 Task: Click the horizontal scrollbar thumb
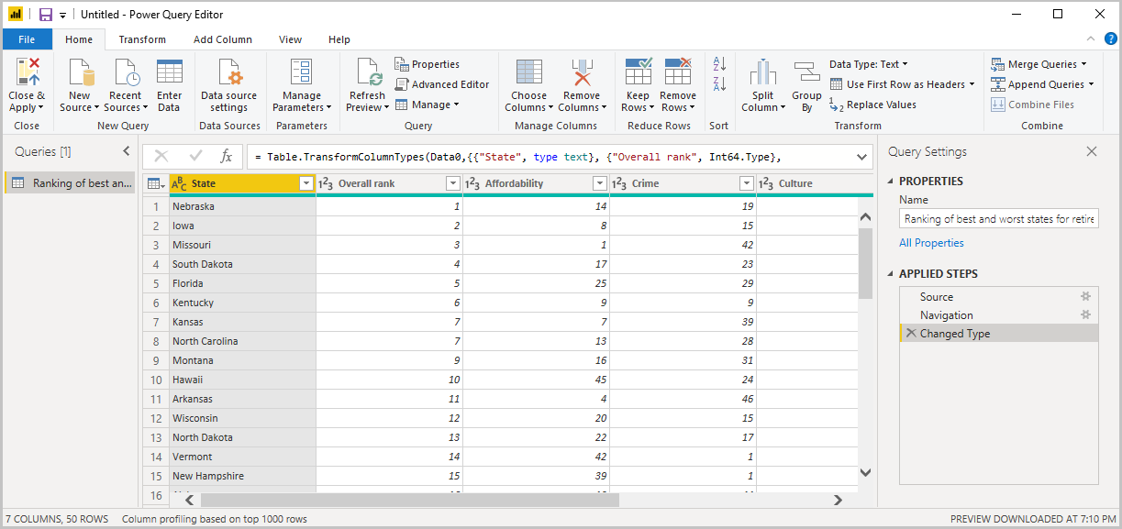pos(410,500)
